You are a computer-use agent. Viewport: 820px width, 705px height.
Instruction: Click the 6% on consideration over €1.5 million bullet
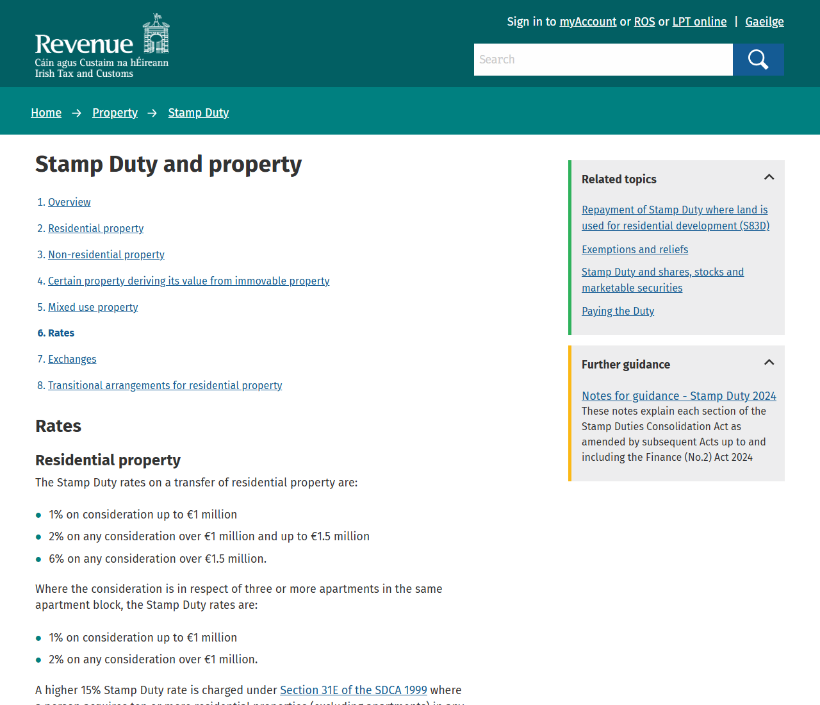click(158, 559)
